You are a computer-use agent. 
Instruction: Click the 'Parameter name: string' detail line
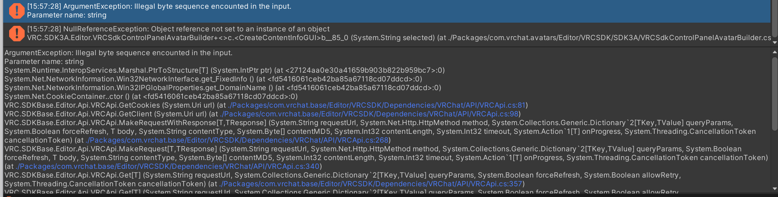click(44, 62)
